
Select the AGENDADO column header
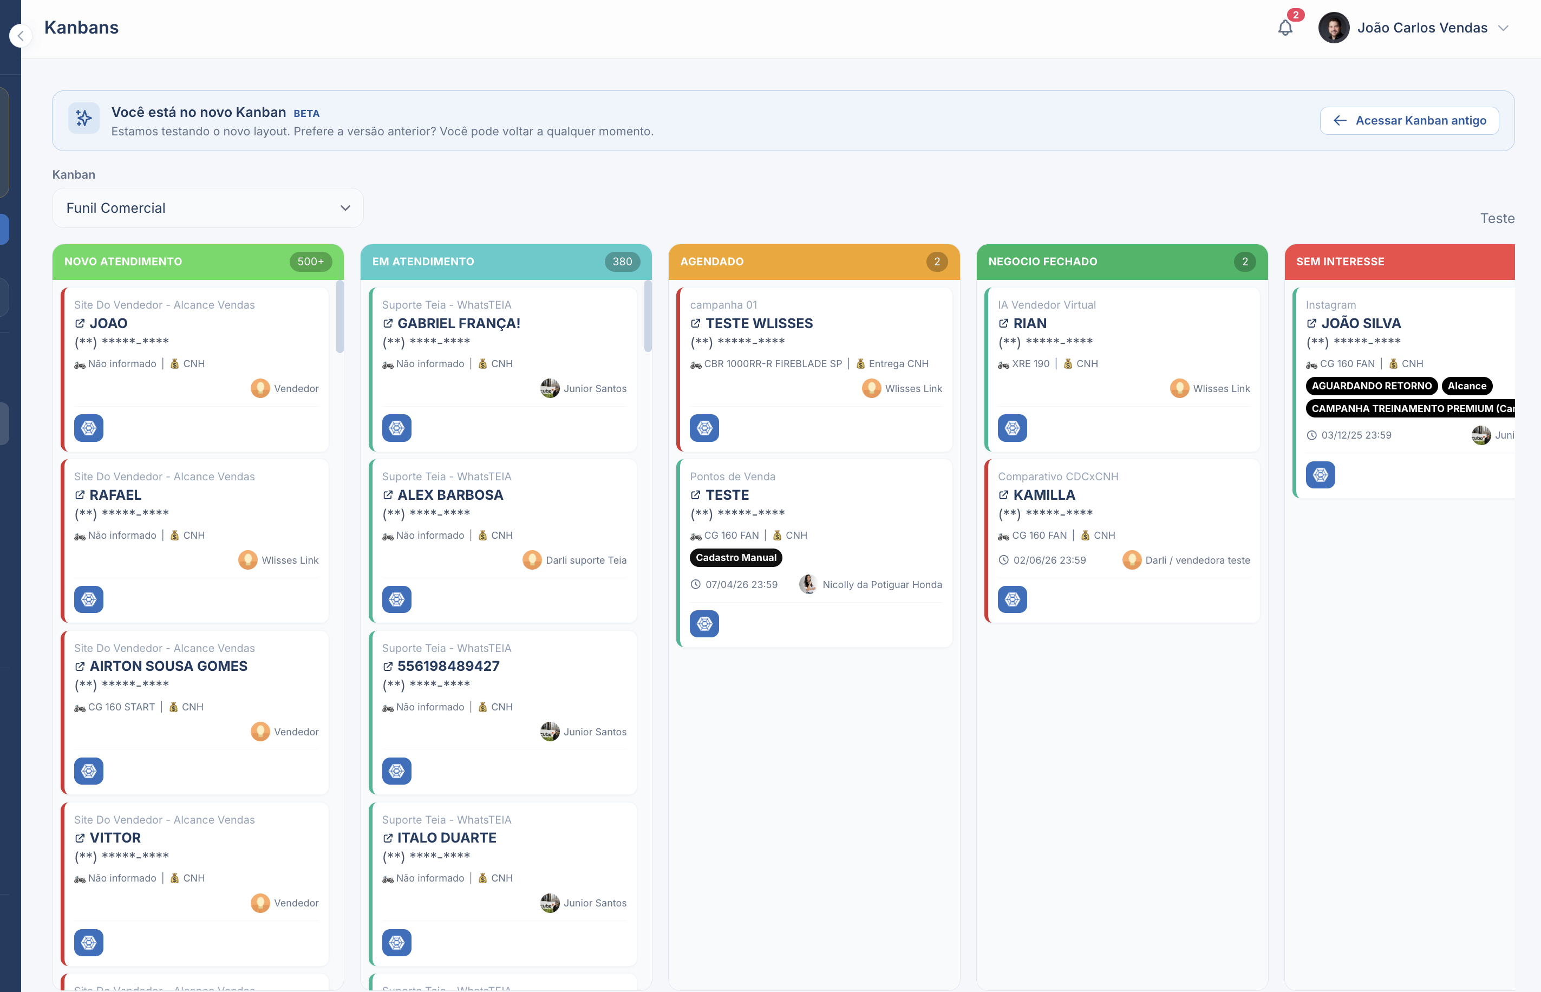click(x=814, y=262)
